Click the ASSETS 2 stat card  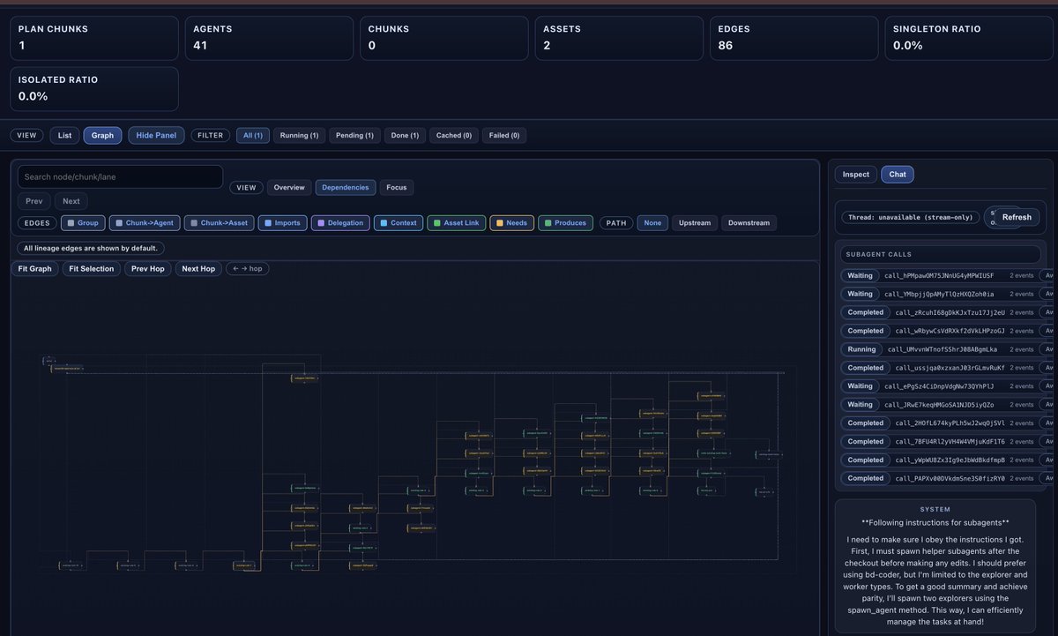620,38
